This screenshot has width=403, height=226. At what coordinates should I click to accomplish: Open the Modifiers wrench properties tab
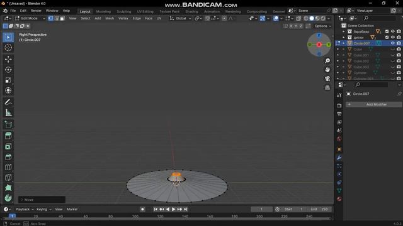pos(339,158)
